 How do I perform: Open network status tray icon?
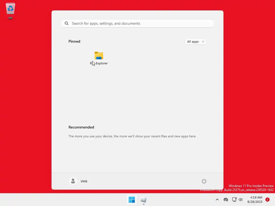point(234,200)
